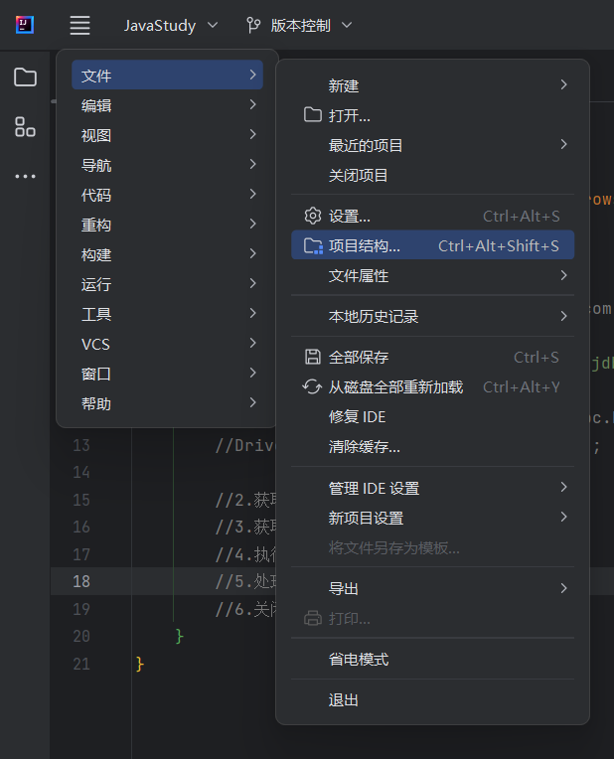Click the IntelliJ IDEA logo icon
The height and width of the screenshot is (759, 614).
25,25
